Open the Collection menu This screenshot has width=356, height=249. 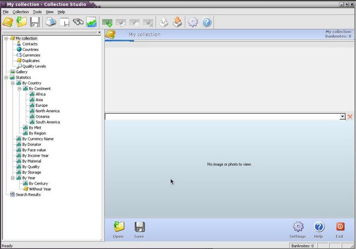21,12
